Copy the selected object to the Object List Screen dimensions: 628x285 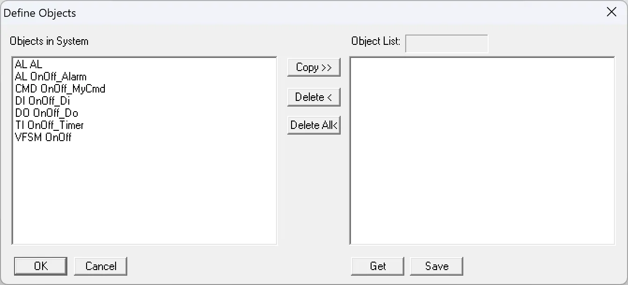[314, 67]
